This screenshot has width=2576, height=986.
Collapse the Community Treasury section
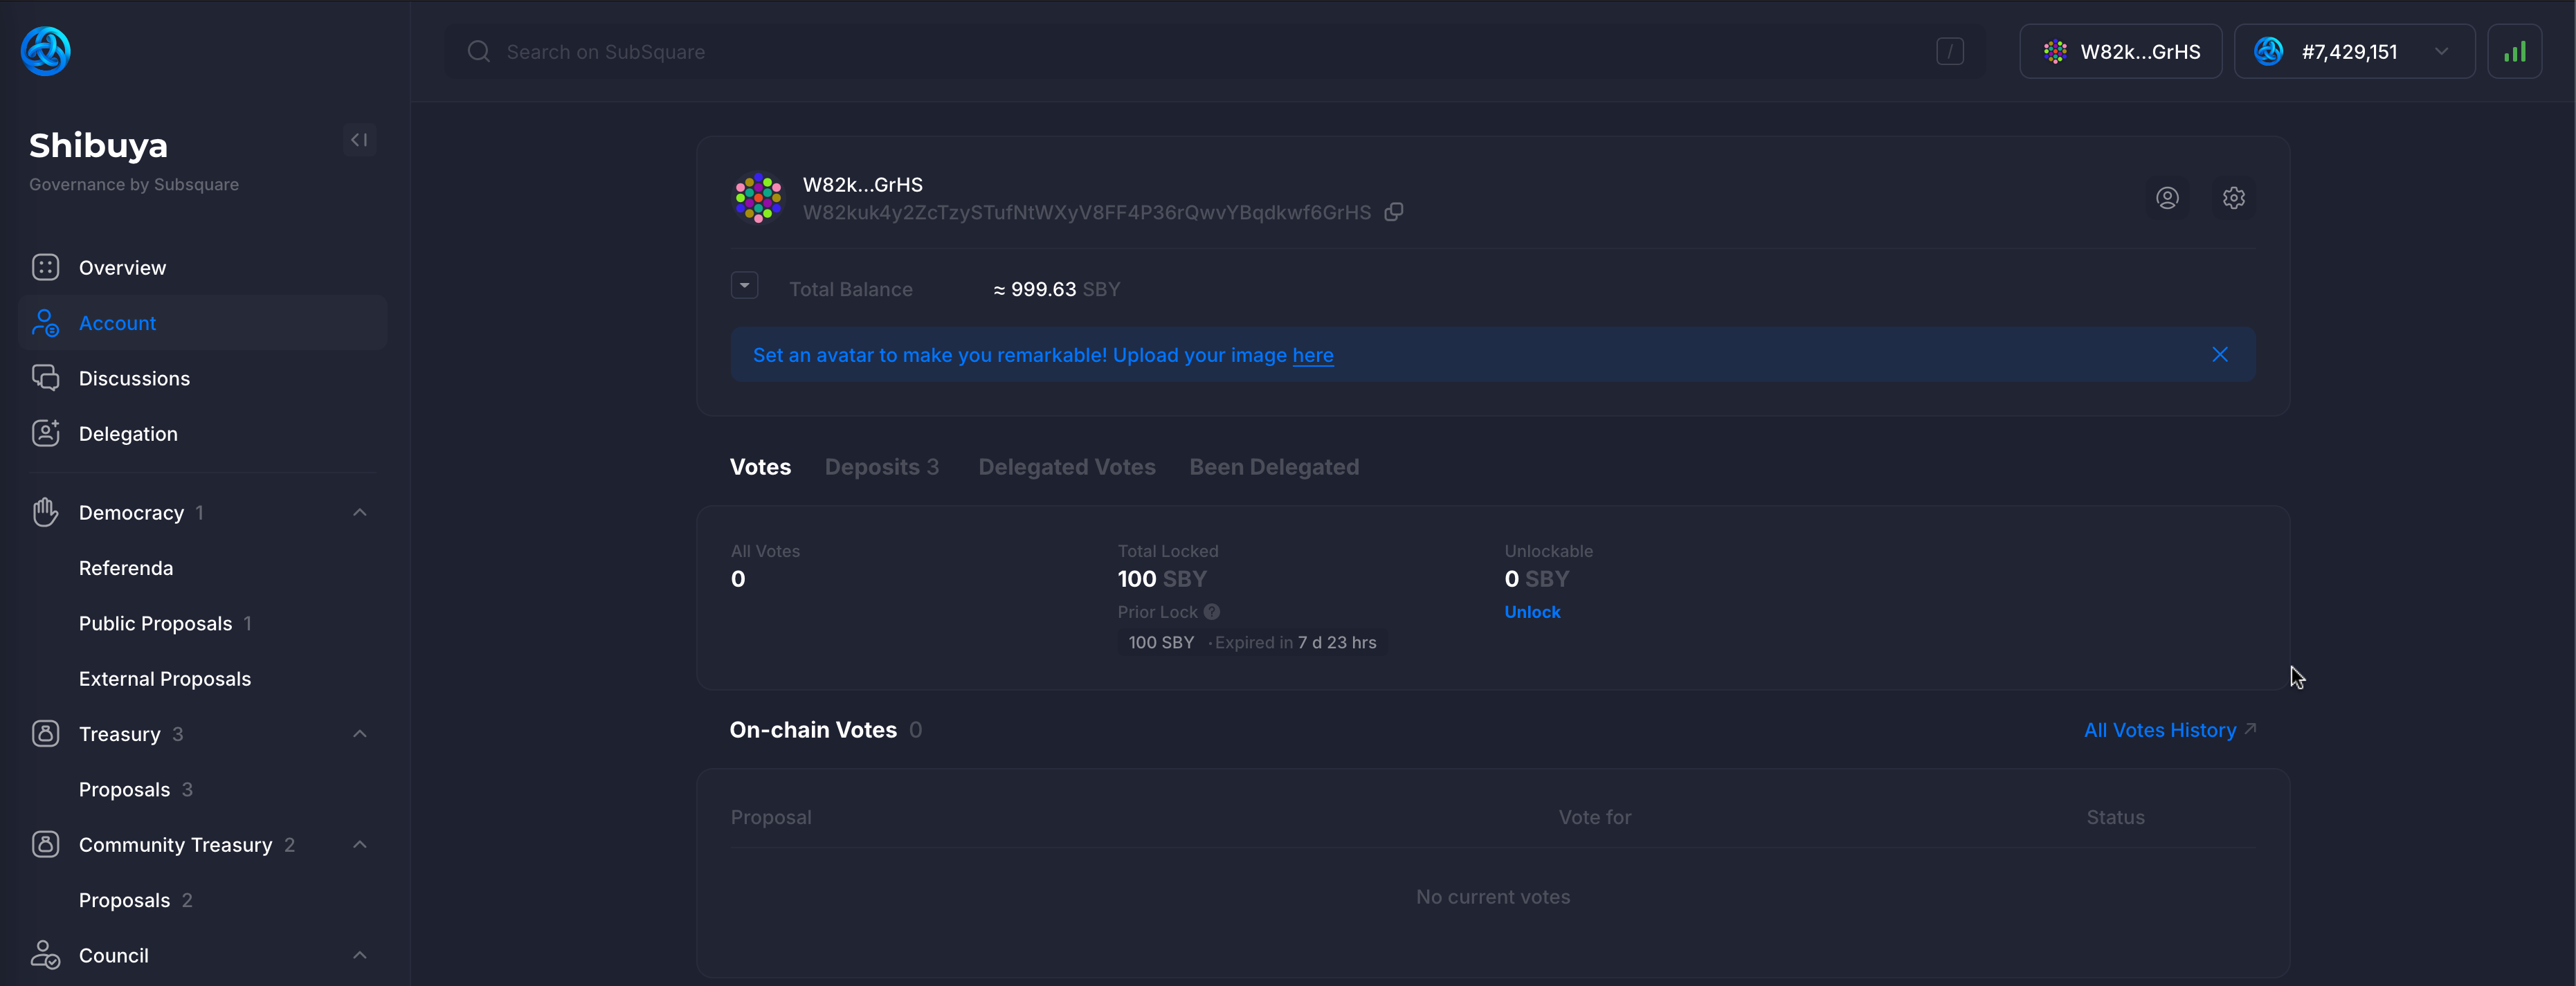point(359,845)
